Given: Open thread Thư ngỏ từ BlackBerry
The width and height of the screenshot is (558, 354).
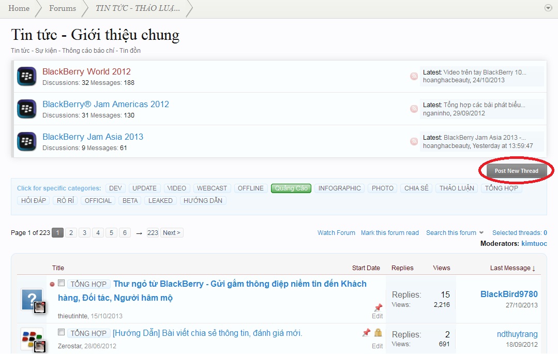Looking at the screenshot, I should 212,291.
